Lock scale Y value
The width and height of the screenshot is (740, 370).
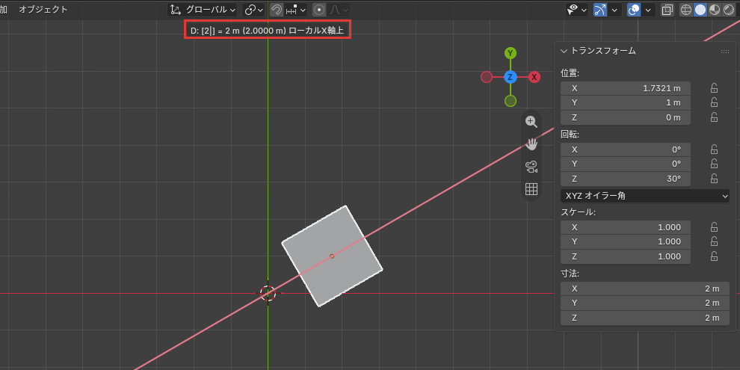714,241
